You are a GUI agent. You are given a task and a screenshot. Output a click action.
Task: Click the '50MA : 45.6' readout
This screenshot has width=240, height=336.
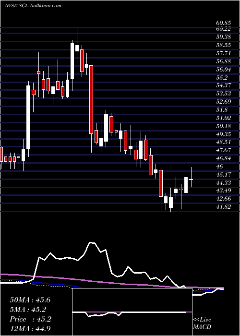coord(30,300)
